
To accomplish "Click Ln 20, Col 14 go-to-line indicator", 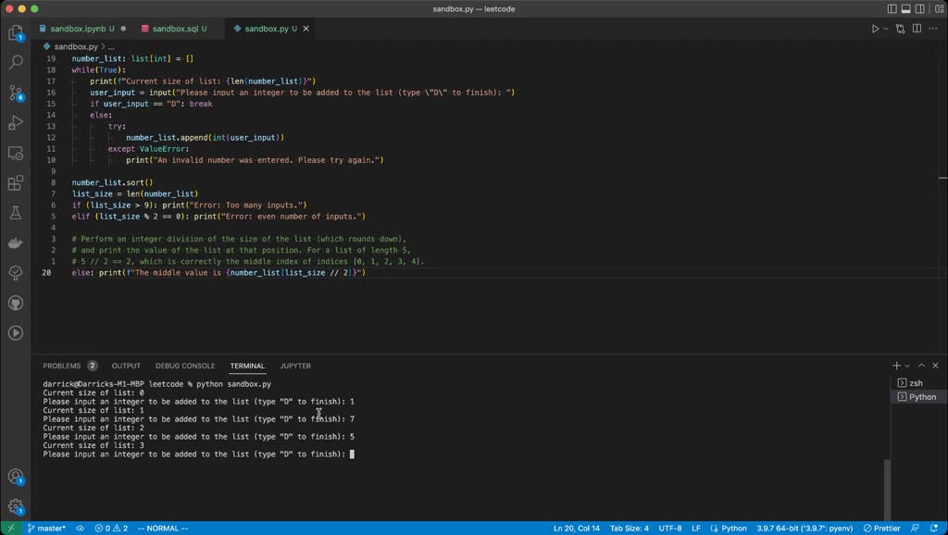I will [x=576, y=529].
